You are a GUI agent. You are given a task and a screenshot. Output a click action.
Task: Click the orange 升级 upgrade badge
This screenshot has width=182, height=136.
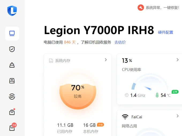[x=100, y=125]
